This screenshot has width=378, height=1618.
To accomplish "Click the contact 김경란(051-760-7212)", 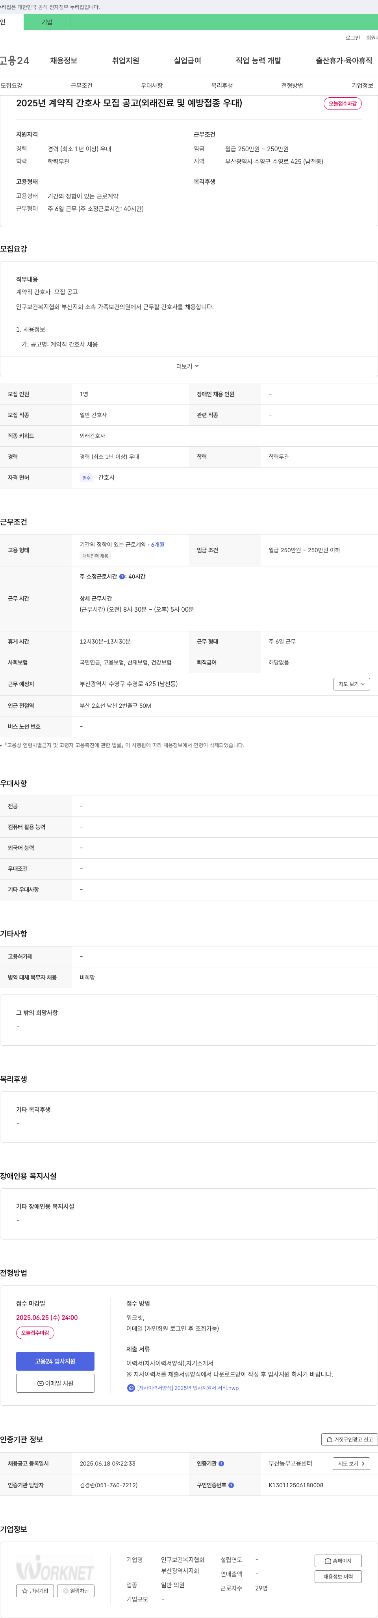I will pyautogui.click(x=109, y=1486).
